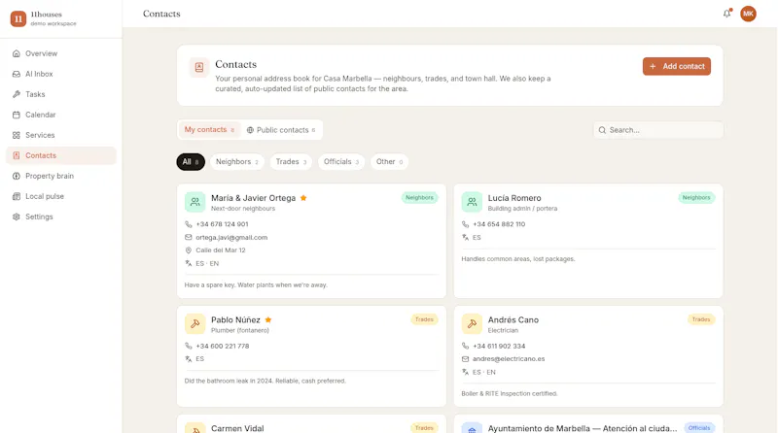Image resolution: width=778 pixels, height=433 pixels.
Task: Open Local pulse section
Action: (61, 196)
